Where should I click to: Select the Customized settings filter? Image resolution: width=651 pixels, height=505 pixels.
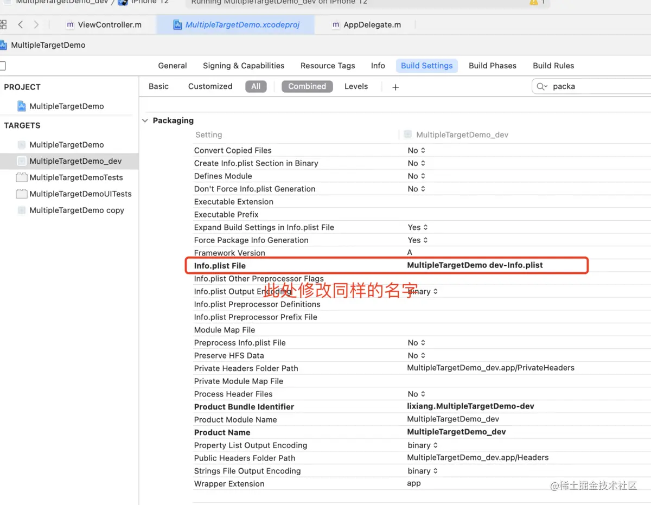tap(210, 86)
